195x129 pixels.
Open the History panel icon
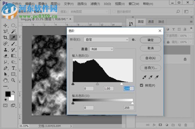131,24
